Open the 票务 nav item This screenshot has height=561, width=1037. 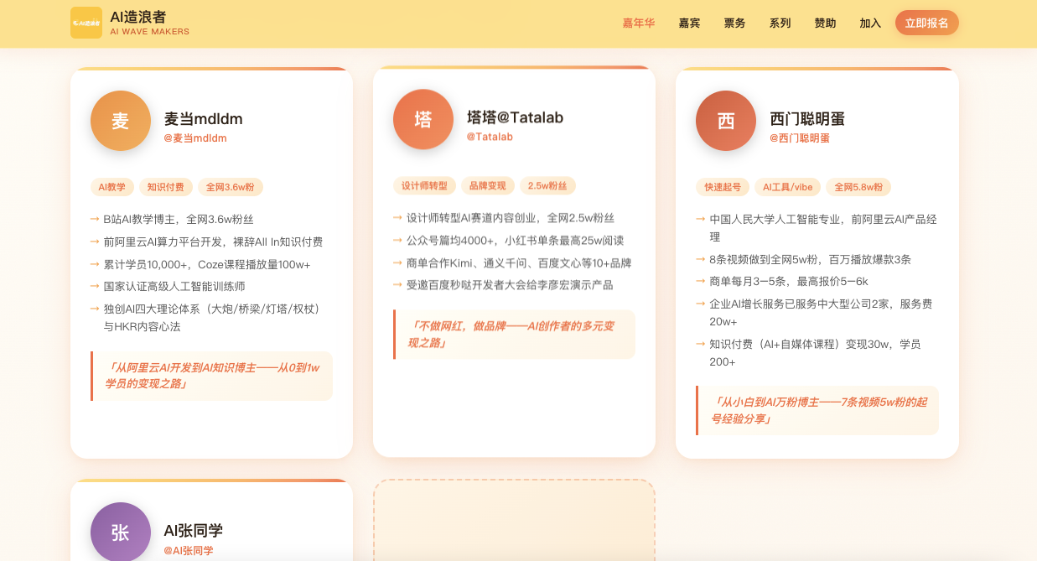735,23
